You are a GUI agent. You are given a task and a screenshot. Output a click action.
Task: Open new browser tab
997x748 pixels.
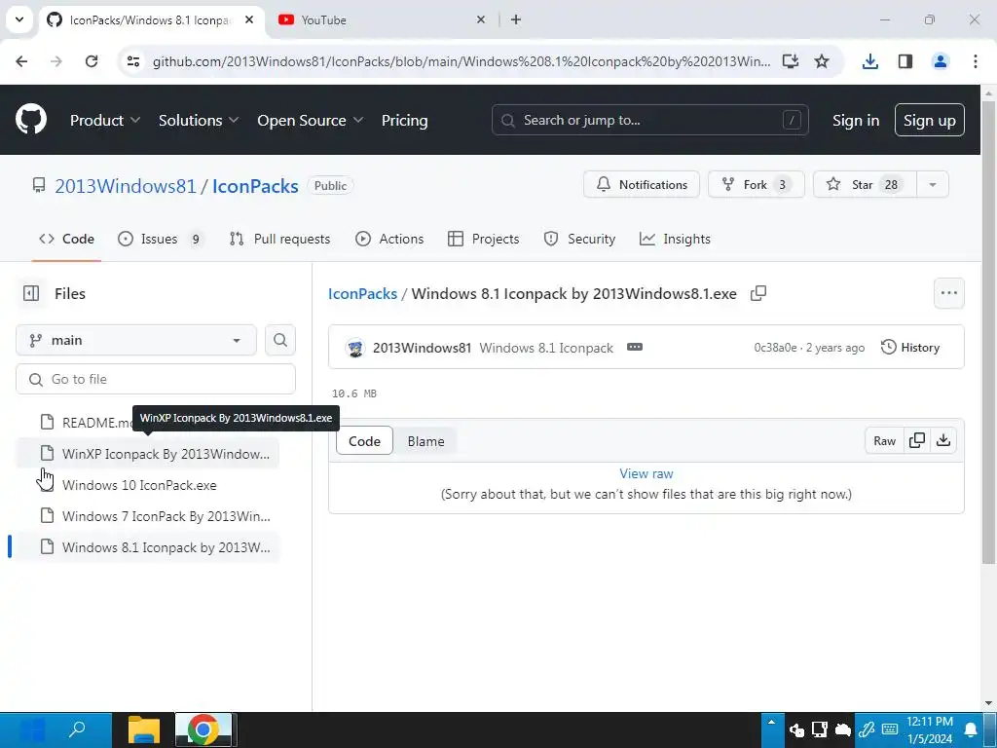(516, 19)
